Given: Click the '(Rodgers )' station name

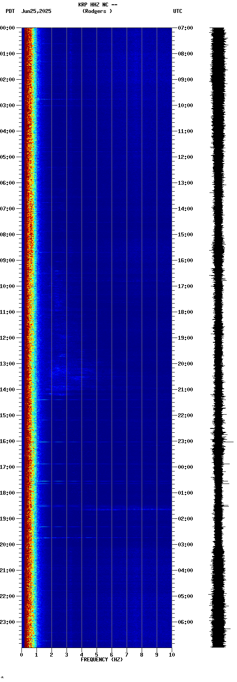Looking at the screenshot, I should tap(97, 11).
